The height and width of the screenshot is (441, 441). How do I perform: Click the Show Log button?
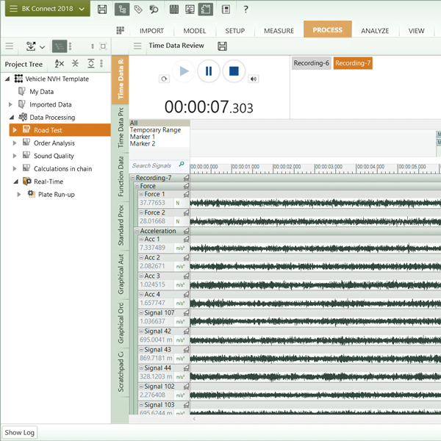tap(20, 432)
